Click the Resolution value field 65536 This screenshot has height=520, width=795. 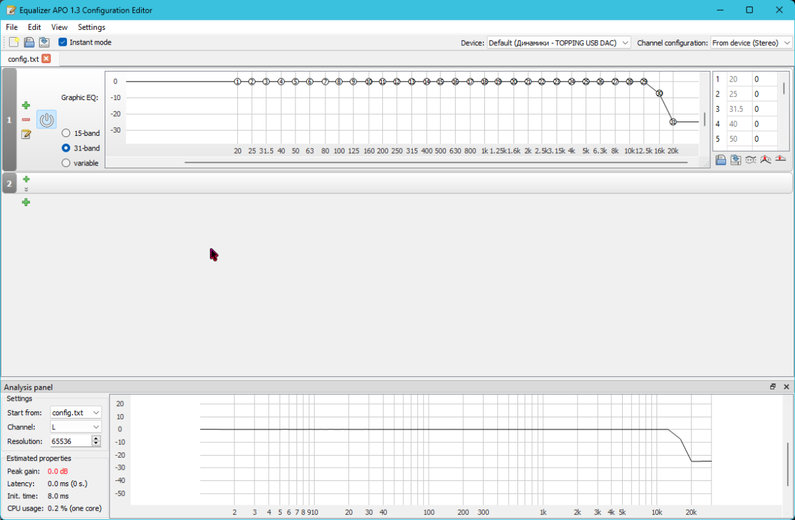point(71,441)
